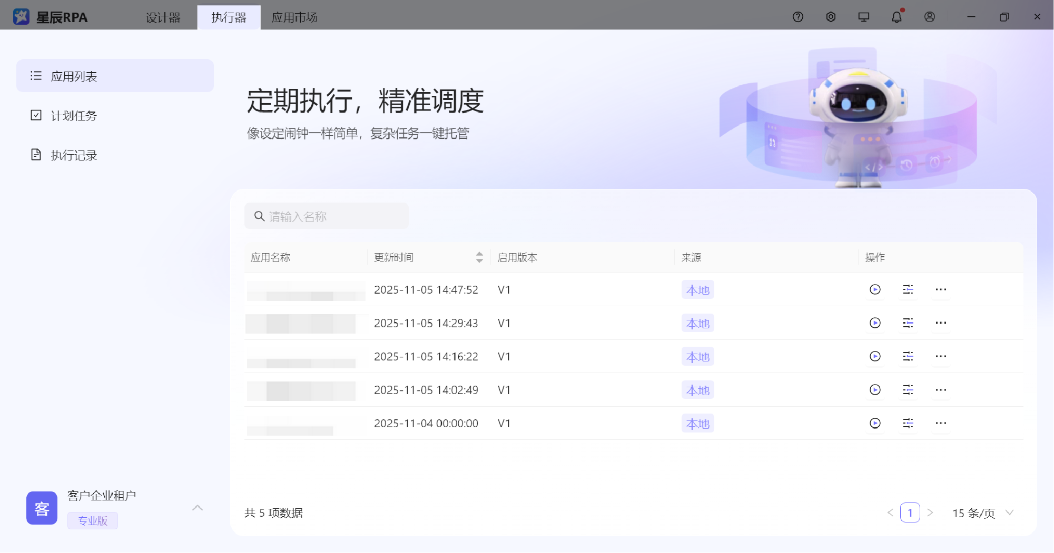Run the app updated at 14:47:52
Viewport: 1054px width, 553px height.
click(x=875, y=289)
